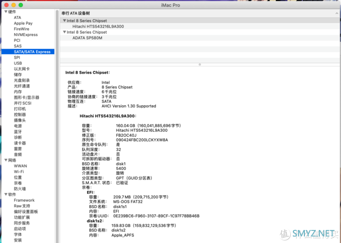The width and height of the screenshot is (341, 243).
Task: Select Wi-Fi under network
Action: [x=19, y=172]
